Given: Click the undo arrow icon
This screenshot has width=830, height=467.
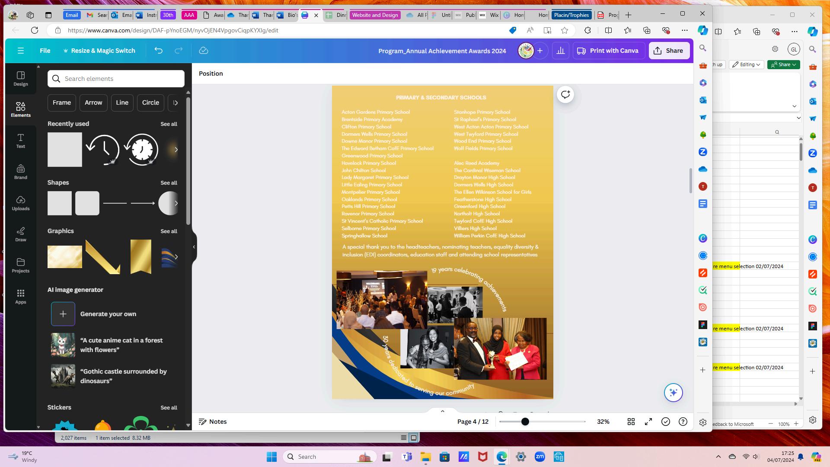Looking at the screenshot, I should click(159, 51).
